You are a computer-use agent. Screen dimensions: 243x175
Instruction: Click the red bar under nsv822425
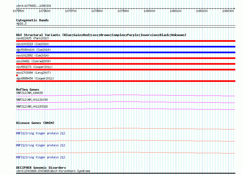(x=126, y=41)
